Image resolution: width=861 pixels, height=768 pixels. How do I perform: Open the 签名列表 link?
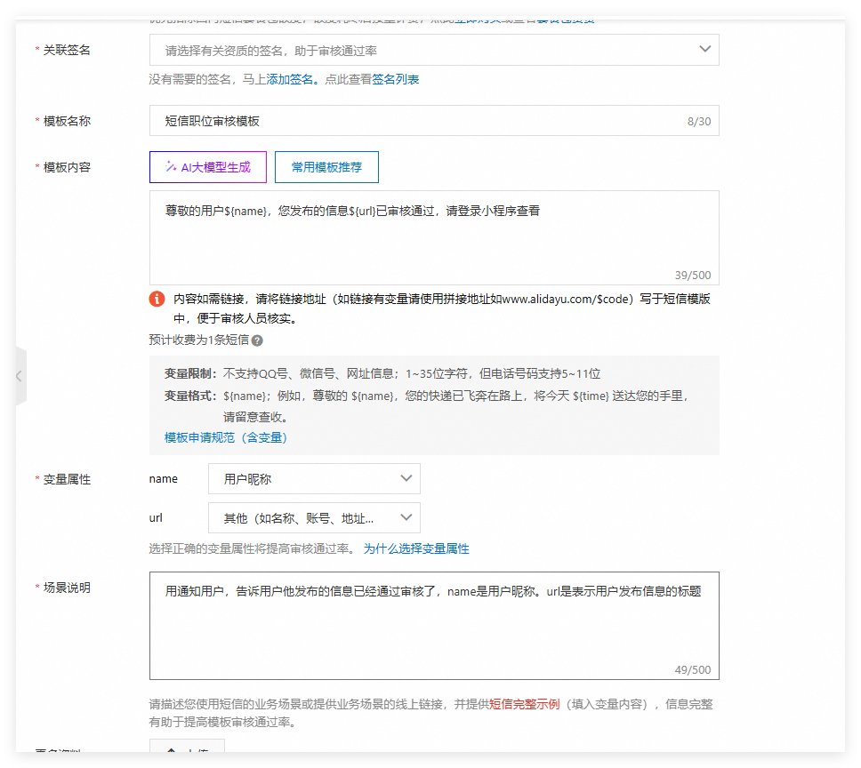(396, 79)
